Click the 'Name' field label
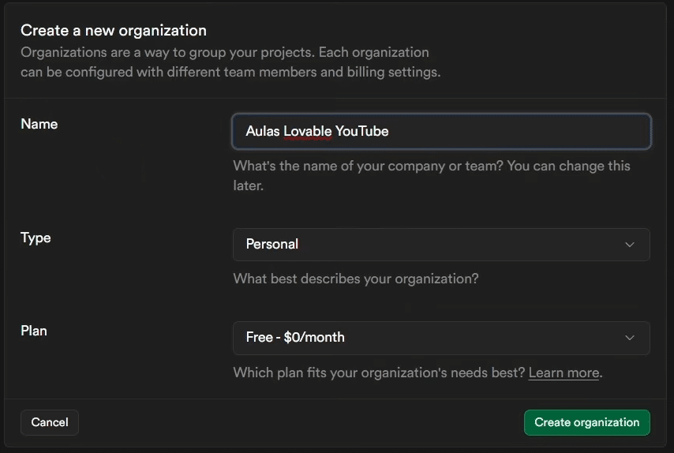The height and width of the screenshot is (453, 674). (x=39, y=124)
